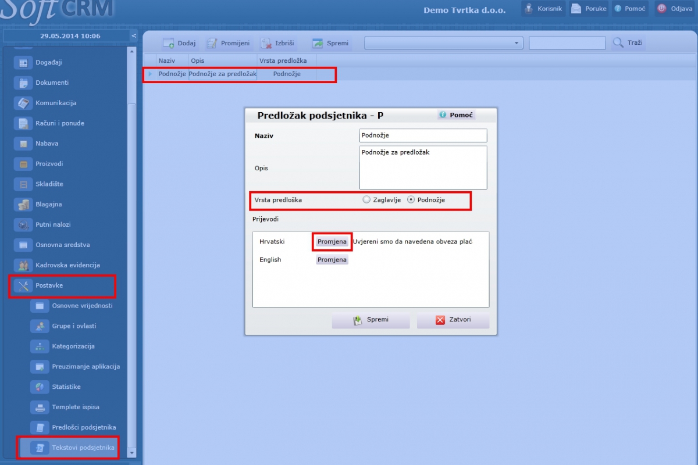Screen dimensions: 698x465
Task: Click the Opis text area
Action: (x=423, y=167)
